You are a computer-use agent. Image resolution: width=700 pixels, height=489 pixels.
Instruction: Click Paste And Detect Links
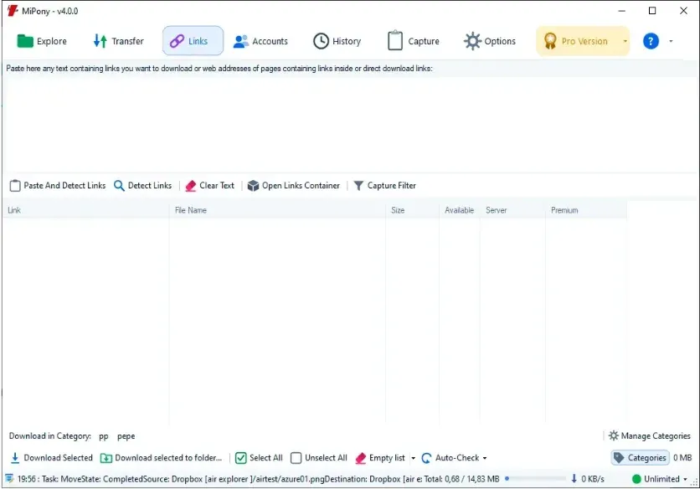click(x=58, y=185)
